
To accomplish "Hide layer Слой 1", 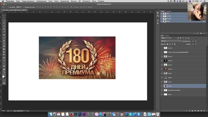I will coord(162,95).
